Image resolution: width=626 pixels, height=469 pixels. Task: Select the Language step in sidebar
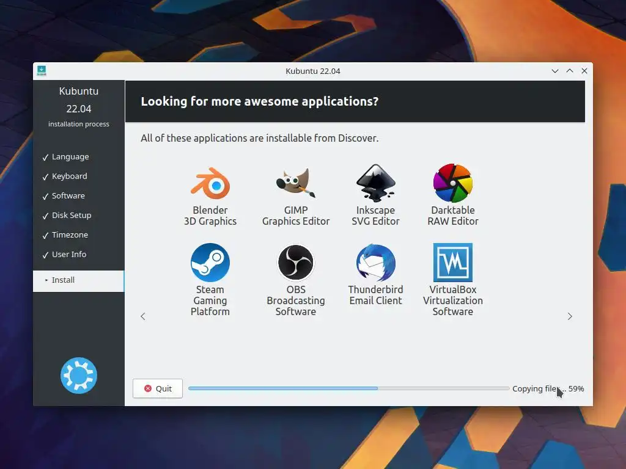click(x=70, y=157)
